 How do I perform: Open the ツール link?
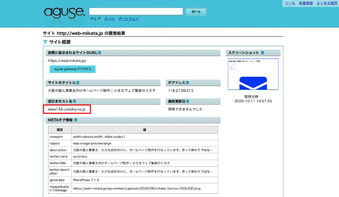click(290, 3)
